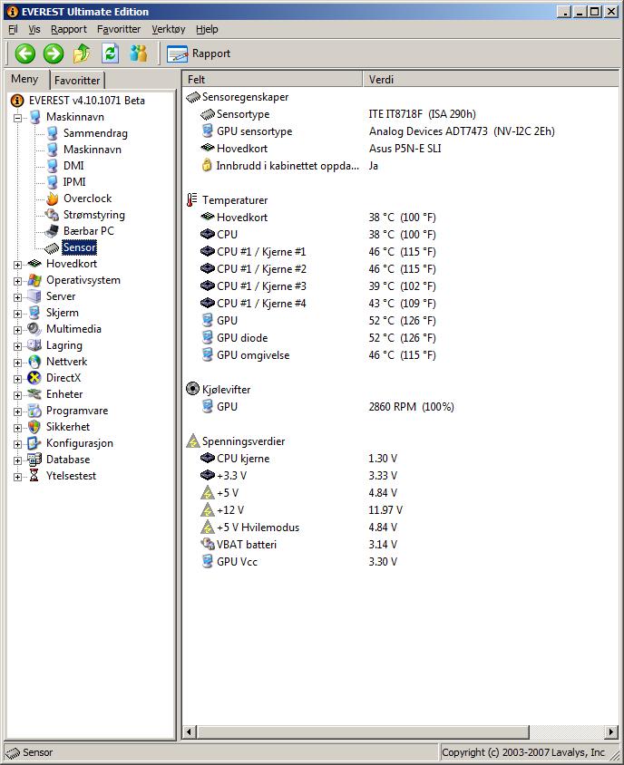Screen dimensions: 624x765
Task: Click the Nettverk globe icon
Action: coord(34,362)
